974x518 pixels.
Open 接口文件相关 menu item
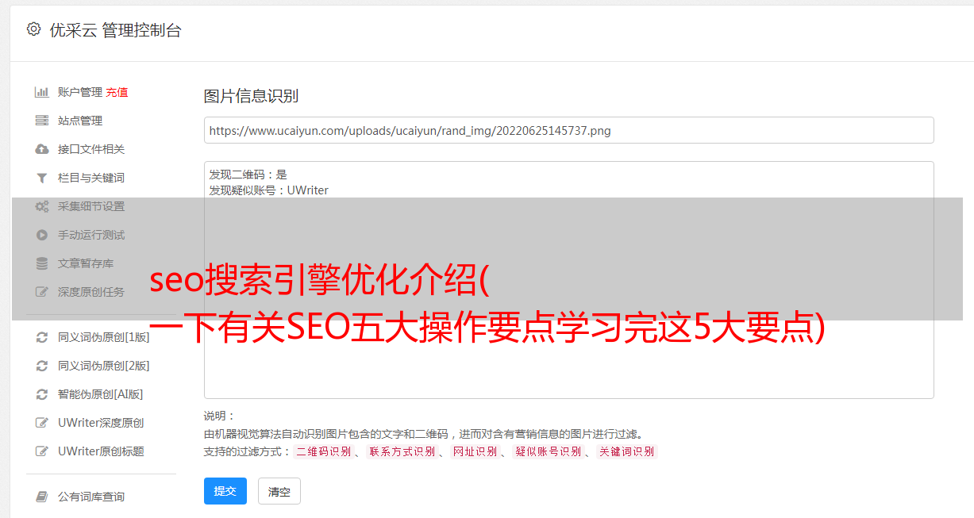91,149
